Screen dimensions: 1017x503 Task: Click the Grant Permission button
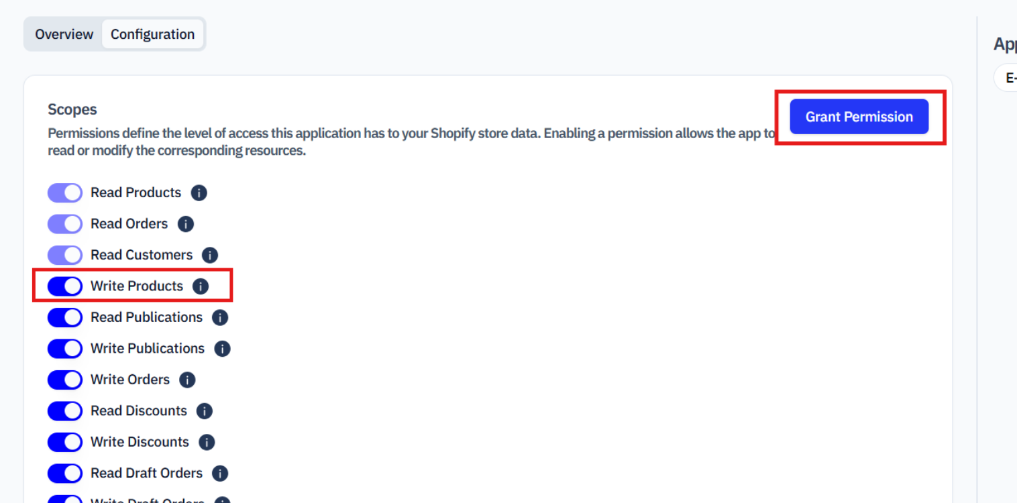click(859, 117)
